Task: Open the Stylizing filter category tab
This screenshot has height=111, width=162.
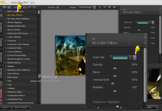Action: pos(2,43)
